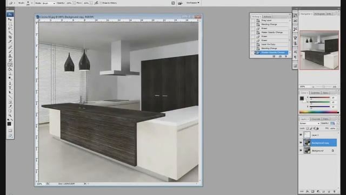Add a layer style (fx) in Layers panel
Screen dimensions: 346x195
pyautogui.click(x=307, y=191)
